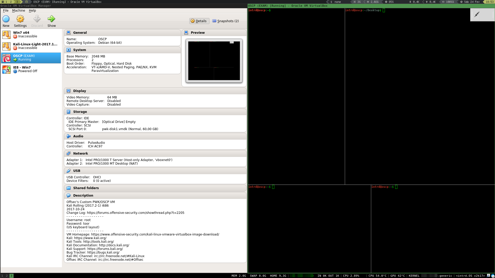Select OSCP (EXAM) in VM list
This screenshot has height=278, width=495.
click(x=31, y=58)
